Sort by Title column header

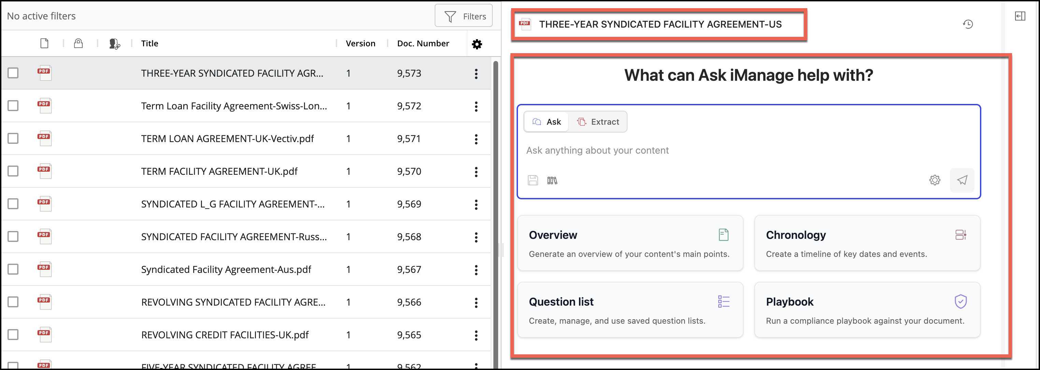pyautogui.click(x=149, y=43)
